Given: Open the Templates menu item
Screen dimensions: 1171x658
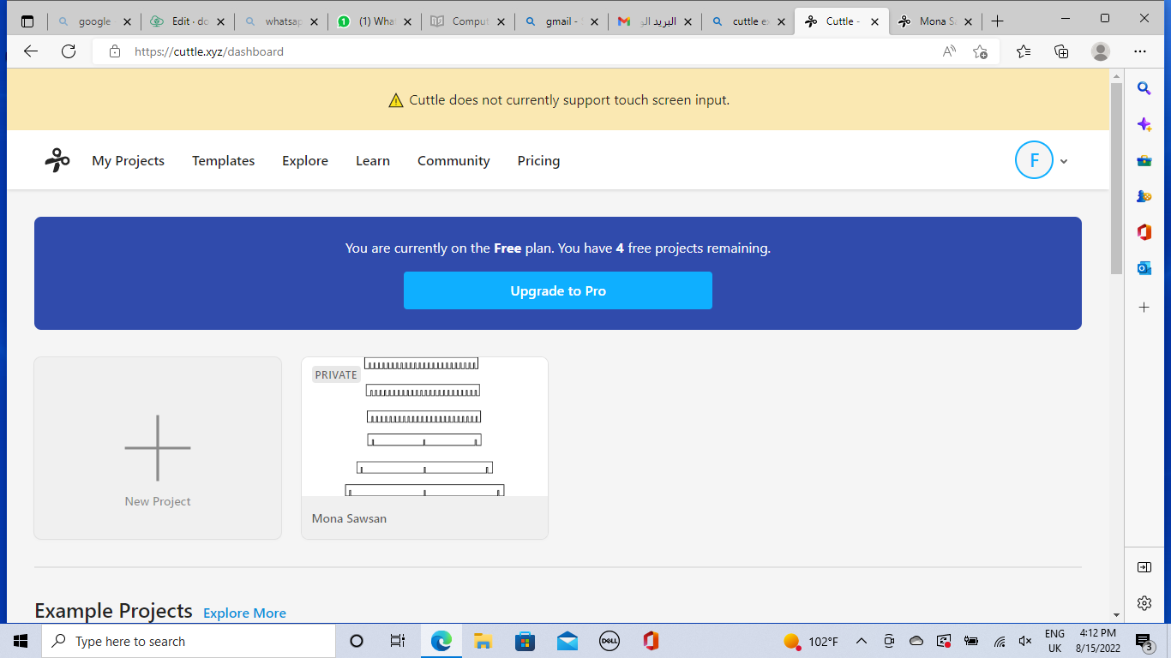Looking at the screenshot, I should [223, 160].
